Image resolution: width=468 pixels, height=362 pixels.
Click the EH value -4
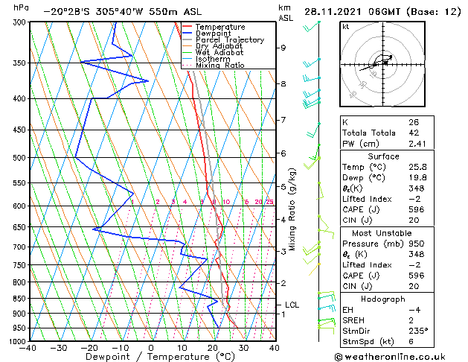pos(414,310)
